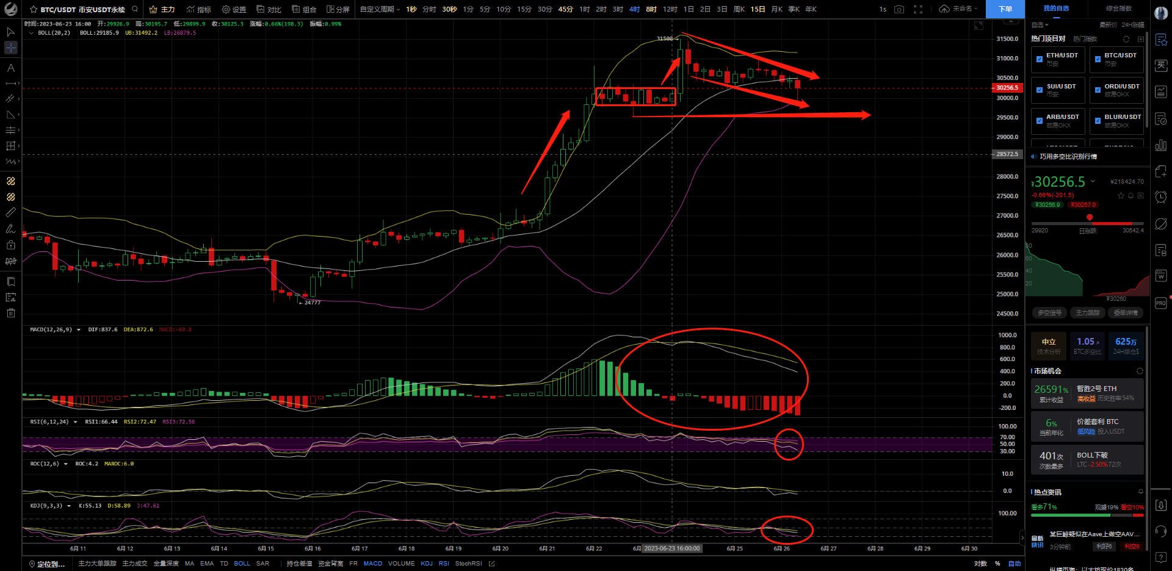Switch to 热门指数 tab
1172x571 pixels.
tap(1085, 39)
